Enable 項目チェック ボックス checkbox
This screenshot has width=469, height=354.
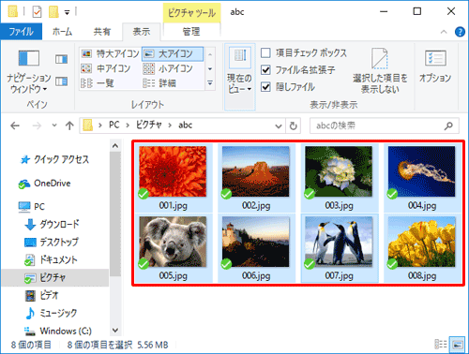tap(265, 53)
